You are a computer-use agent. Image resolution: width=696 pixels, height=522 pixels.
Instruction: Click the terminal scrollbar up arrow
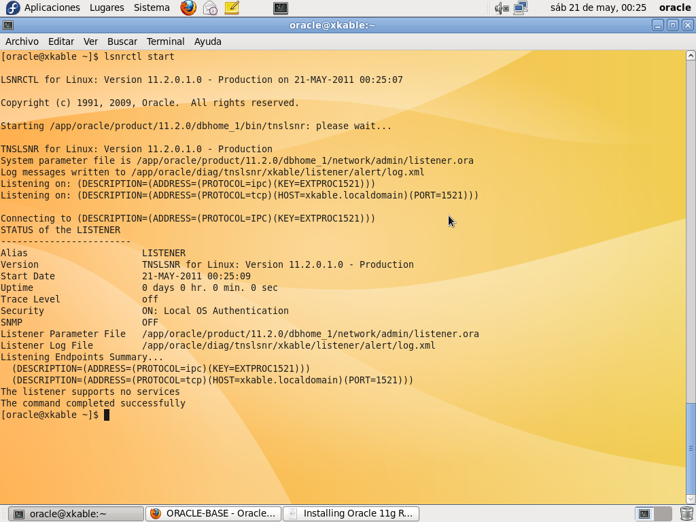[x=691, y=56]
